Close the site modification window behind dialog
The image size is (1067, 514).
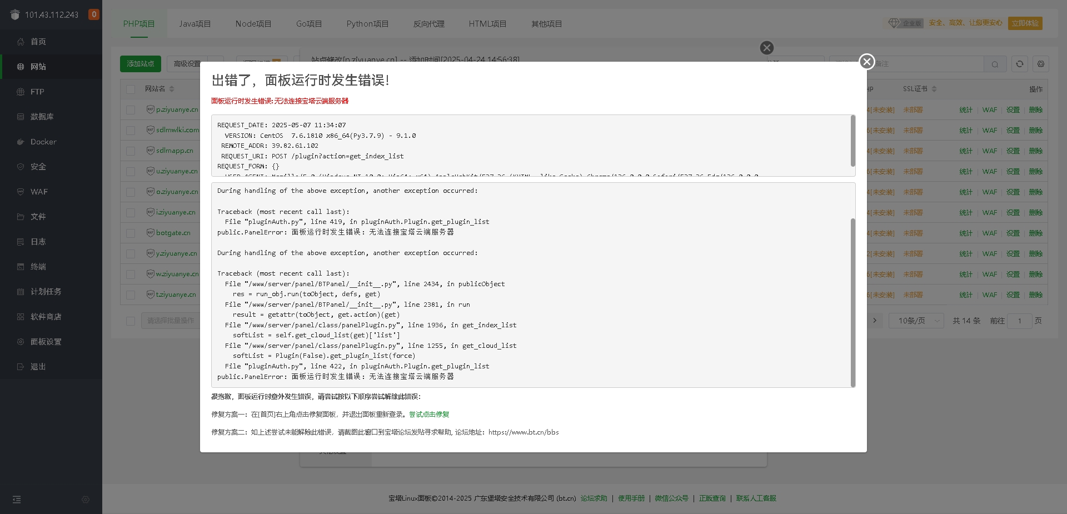click(767, 48)
